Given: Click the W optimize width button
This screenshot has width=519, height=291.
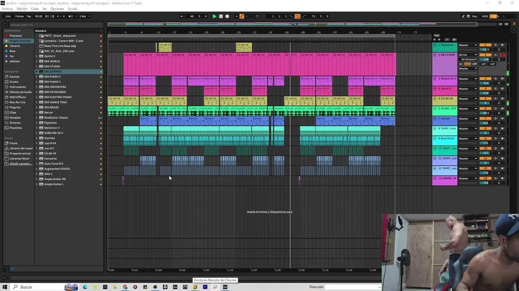Looking at the screenshot, I should tap(506, 24).
